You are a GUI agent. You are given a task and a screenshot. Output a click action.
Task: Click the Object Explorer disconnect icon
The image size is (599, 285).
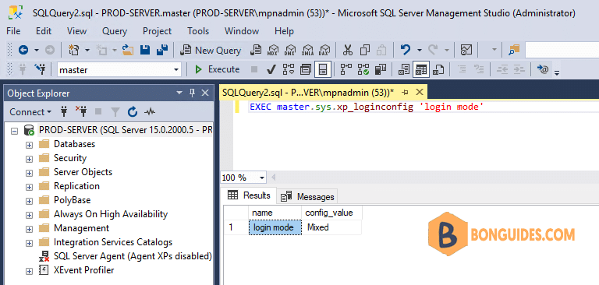81,112
